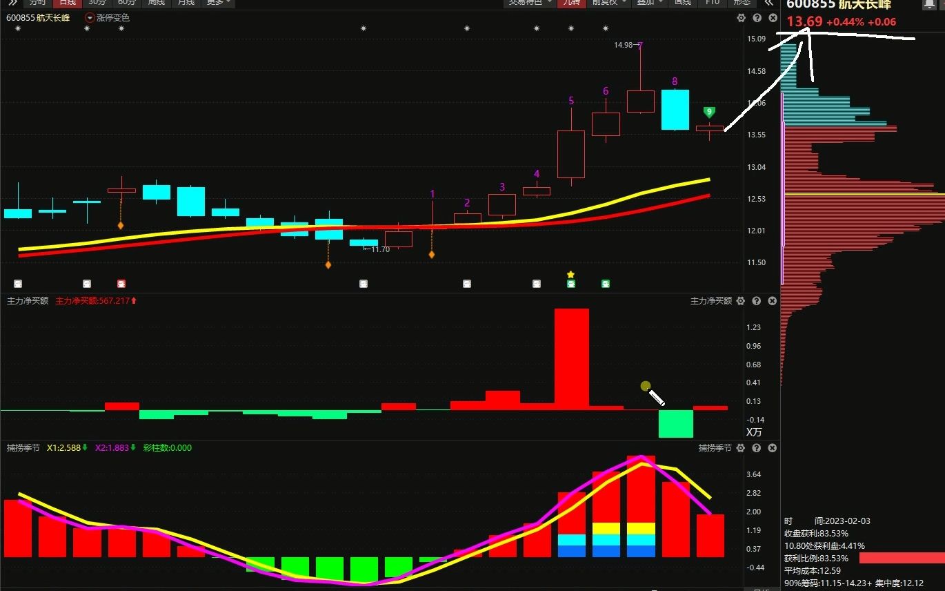Click the red 获利比例 progress bar
Viewport: 945px width, 591px height.
902,558
